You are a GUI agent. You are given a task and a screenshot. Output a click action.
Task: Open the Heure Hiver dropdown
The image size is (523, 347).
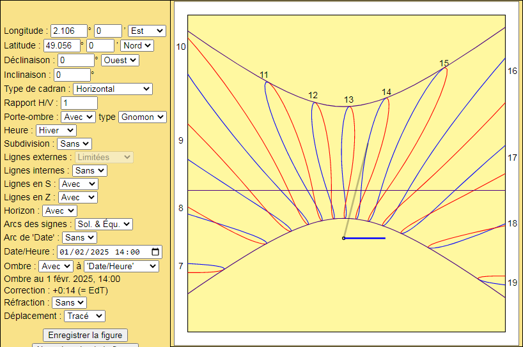[56, 130]
